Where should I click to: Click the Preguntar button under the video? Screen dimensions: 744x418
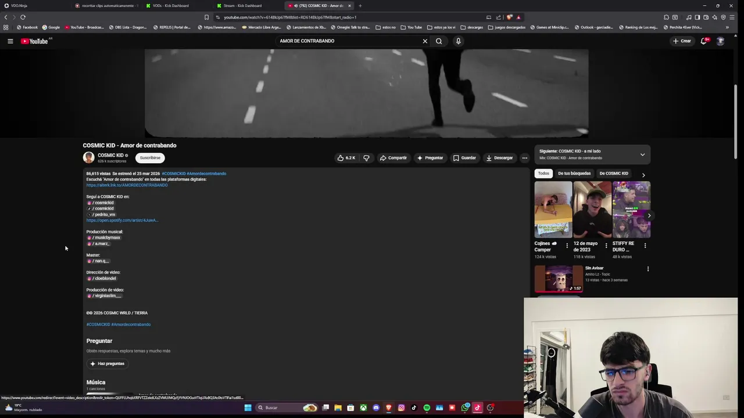[430, 158]
